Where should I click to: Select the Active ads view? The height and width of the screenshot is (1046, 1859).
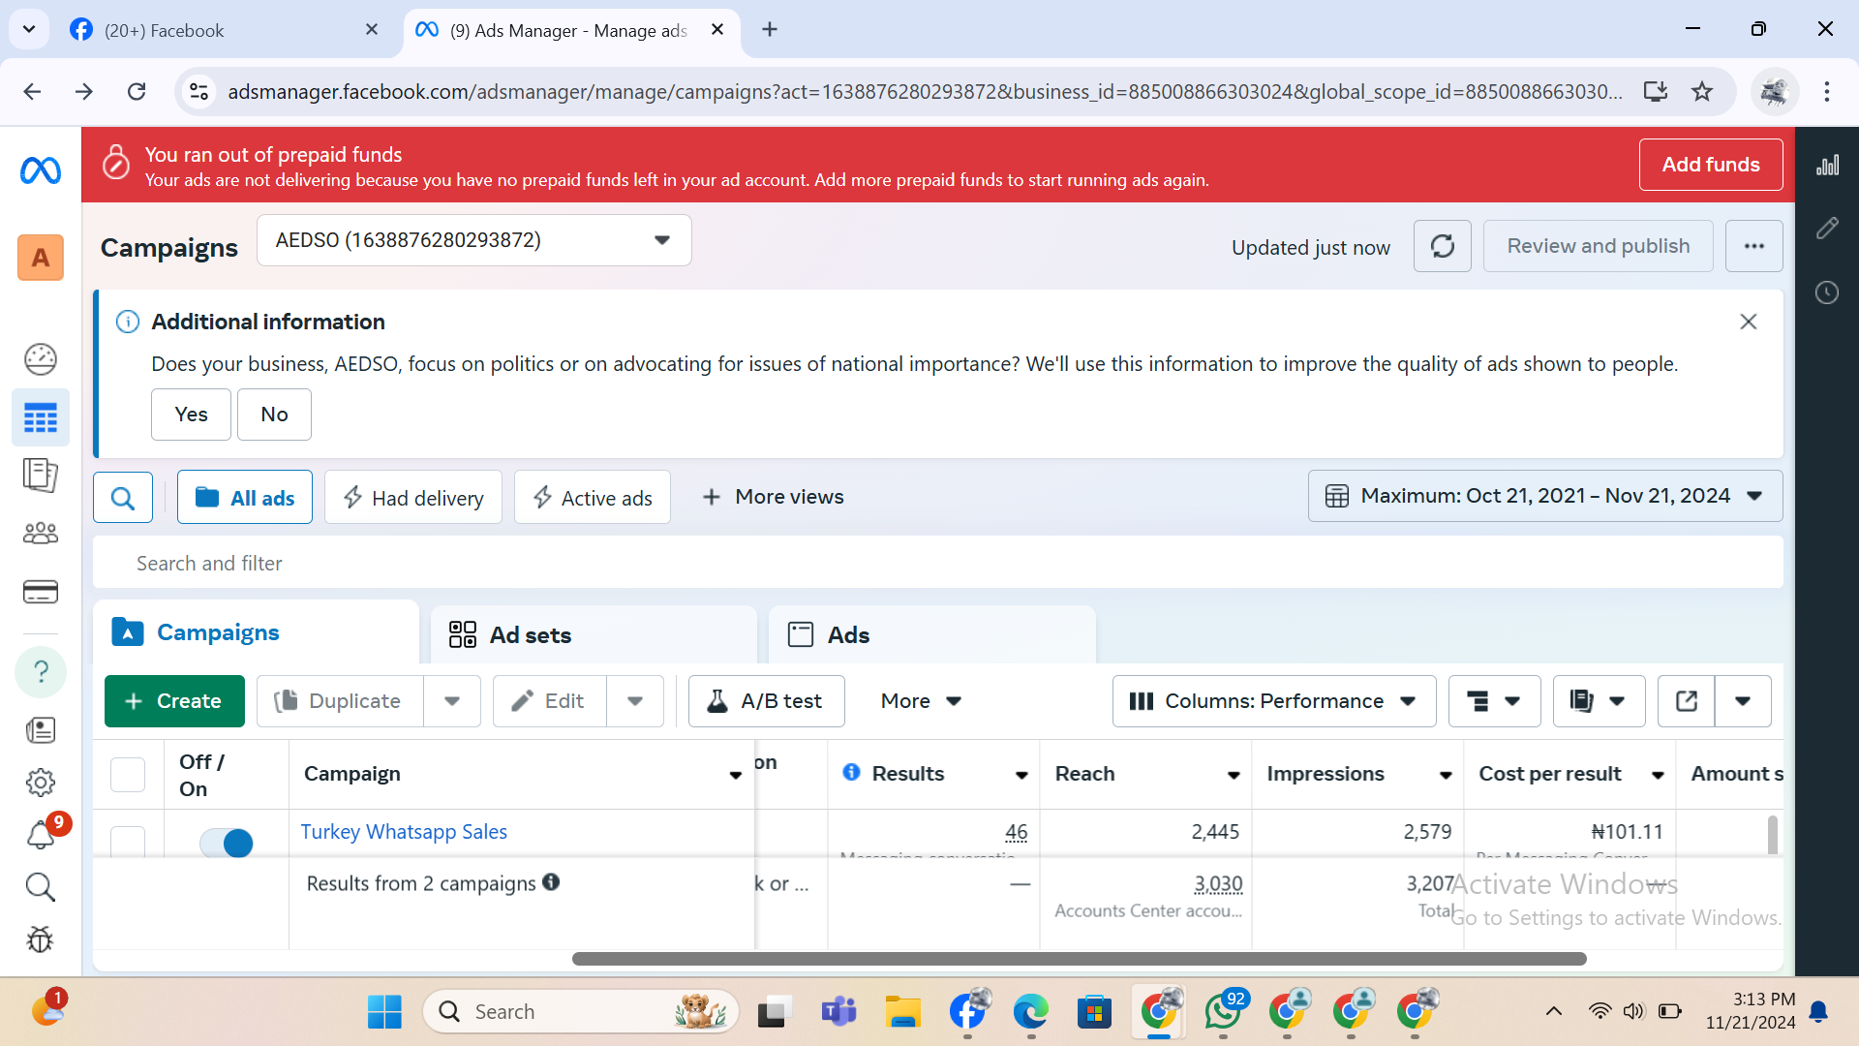tap(593, 498)
